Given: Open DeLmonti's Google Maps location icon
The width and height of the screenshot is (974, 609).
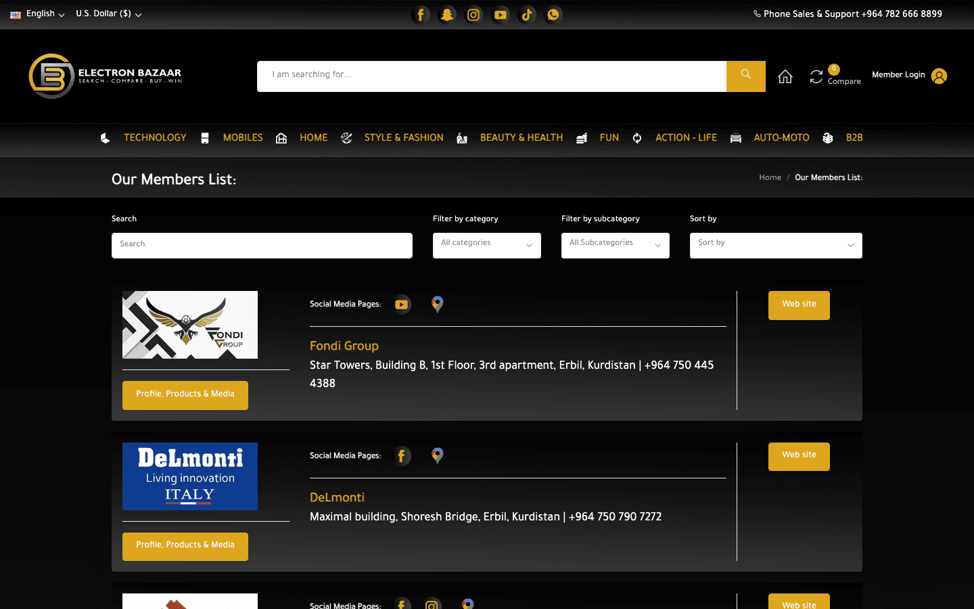Looking at the screenshot, I should point(438,456).
